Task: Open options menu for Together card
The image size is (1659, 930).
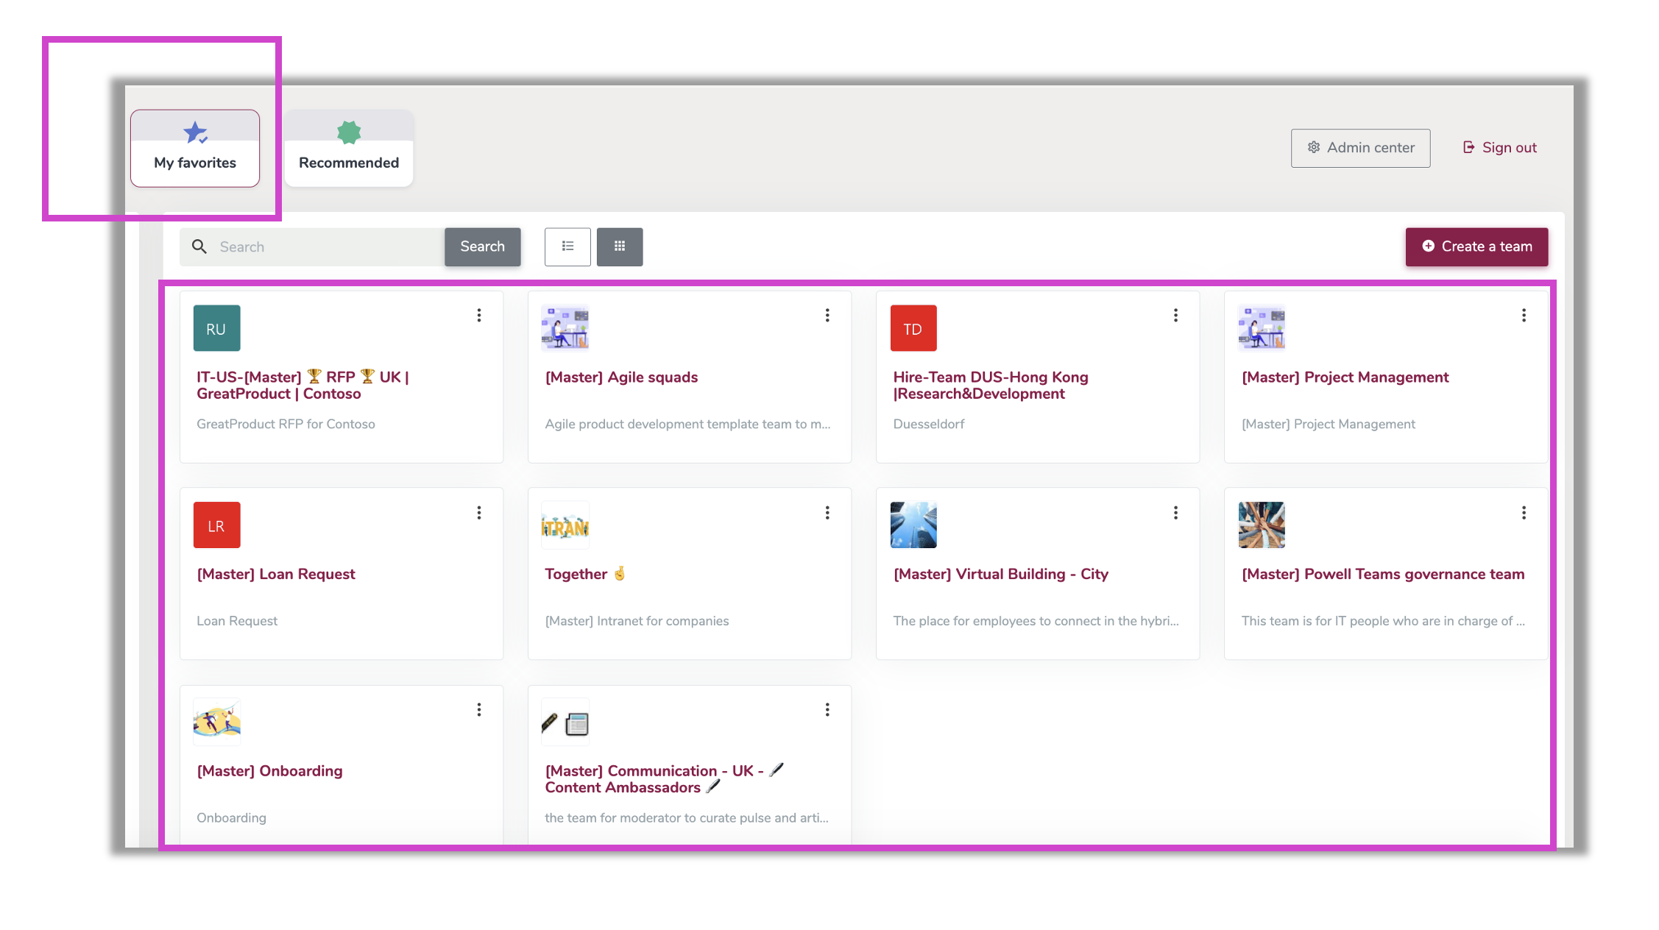Action: pos(827,512)
